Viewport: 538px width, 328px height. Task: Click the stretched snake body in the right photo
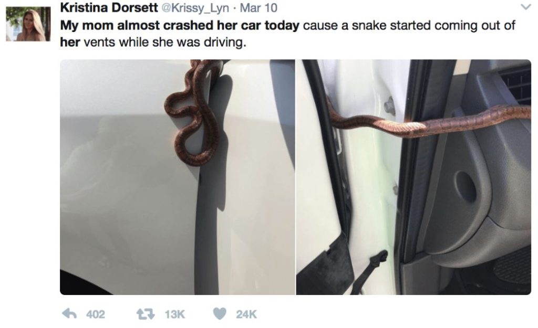(x=429, y=121)
